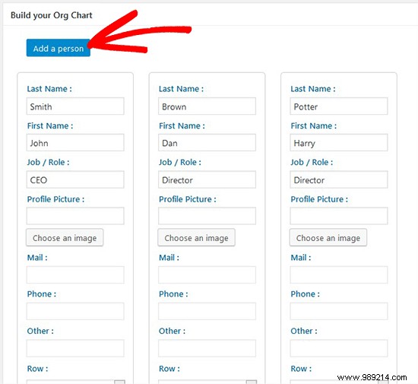
Task: Click the Mail field in Brown's card
Action: click(x=207, y=275)
